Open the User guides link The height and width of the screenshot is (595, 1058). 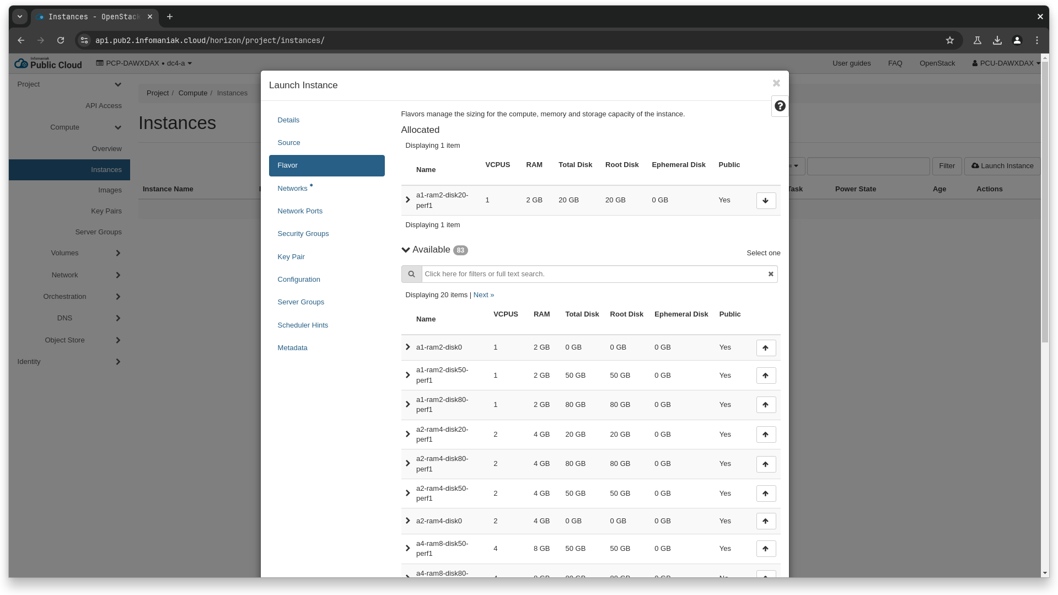coord(851,63)
